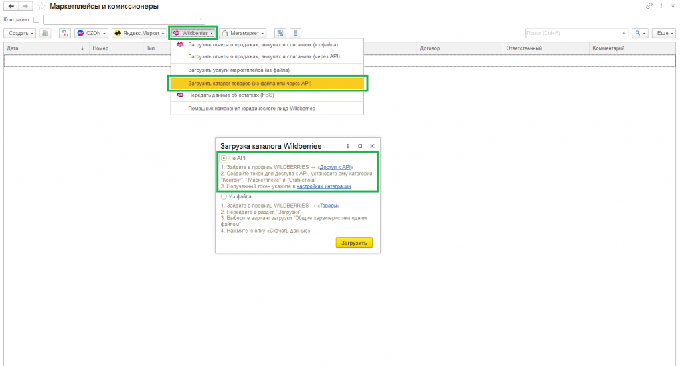
Task: Close the Маркетплейсы и комиссионеры tab
Action: pyautogui.click(x=673, y=5)
